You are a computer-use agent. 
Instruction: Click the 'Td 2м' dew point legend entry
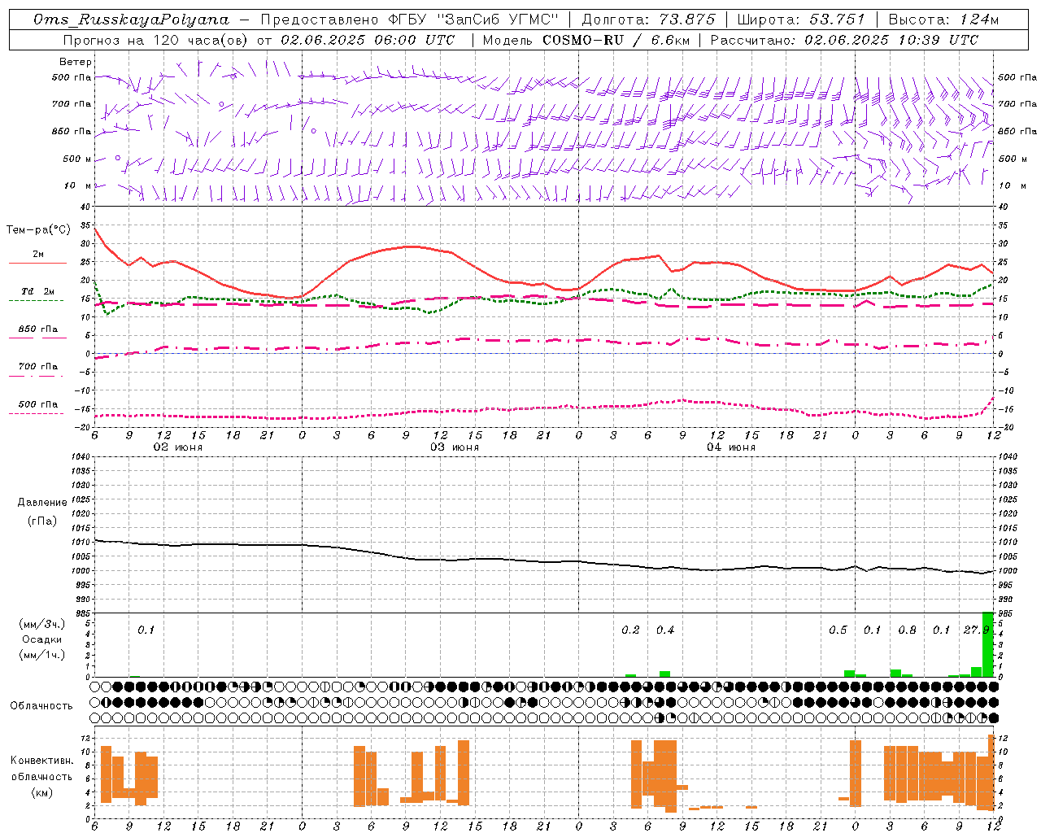tap(38, 291)
